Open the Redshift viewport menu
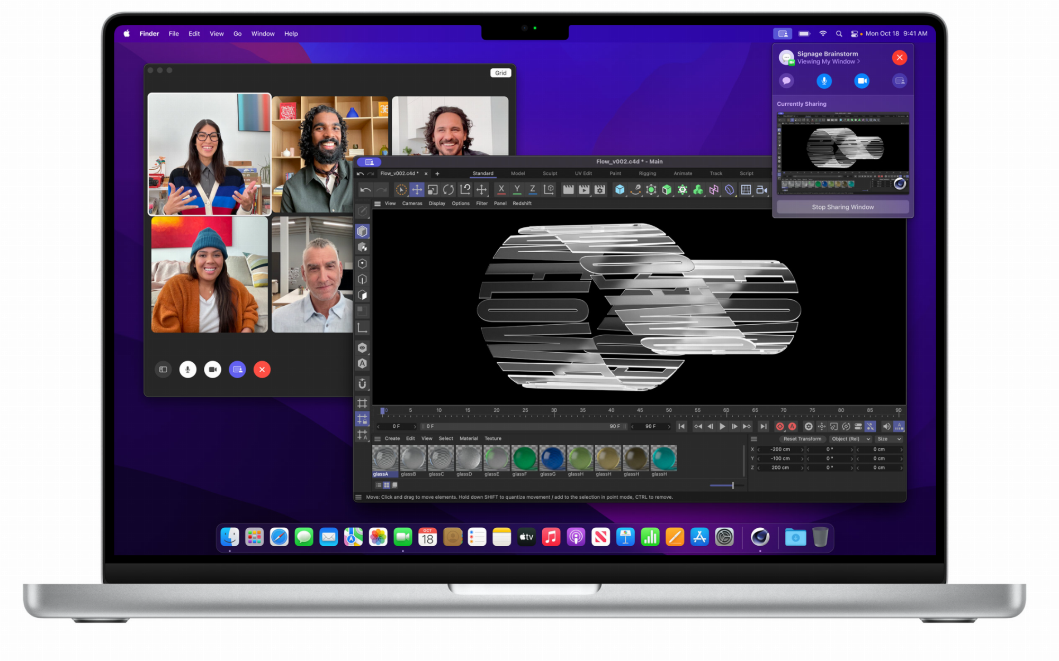This screenshot has width=1059, height=661. 522,204
